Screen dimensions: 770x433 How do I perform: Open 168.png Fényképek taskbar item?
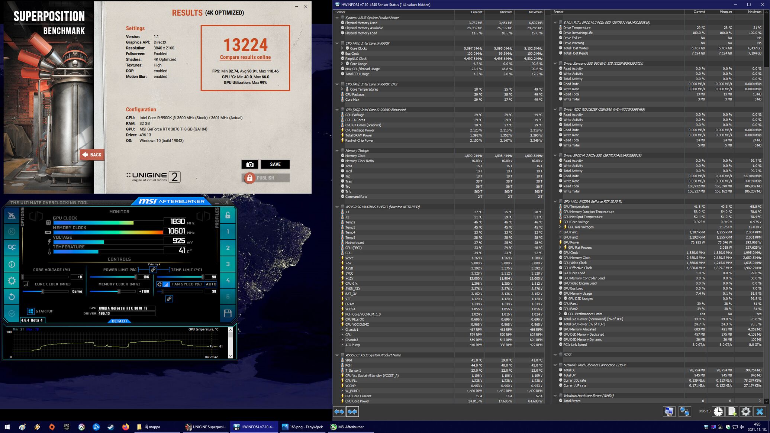click(302, 427)
